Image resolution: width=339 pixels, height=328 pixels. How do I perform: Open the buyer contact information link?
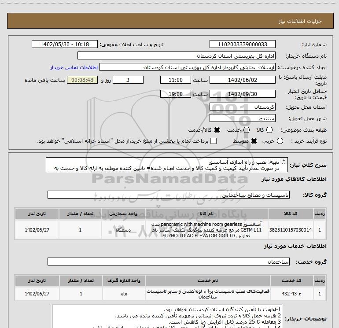[x=74, y=67]
